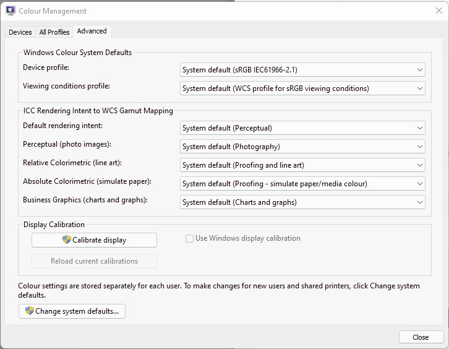Click the 'ICC Rendering Intent to WCS Gamut Mapping' heading
This screenshot has height=349, width=449.
tap(98, 111)
